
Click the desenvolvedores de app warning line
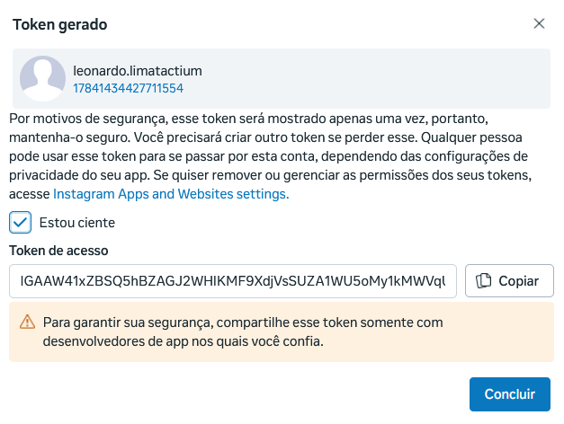pyautogui.click(x=184, y=341)
